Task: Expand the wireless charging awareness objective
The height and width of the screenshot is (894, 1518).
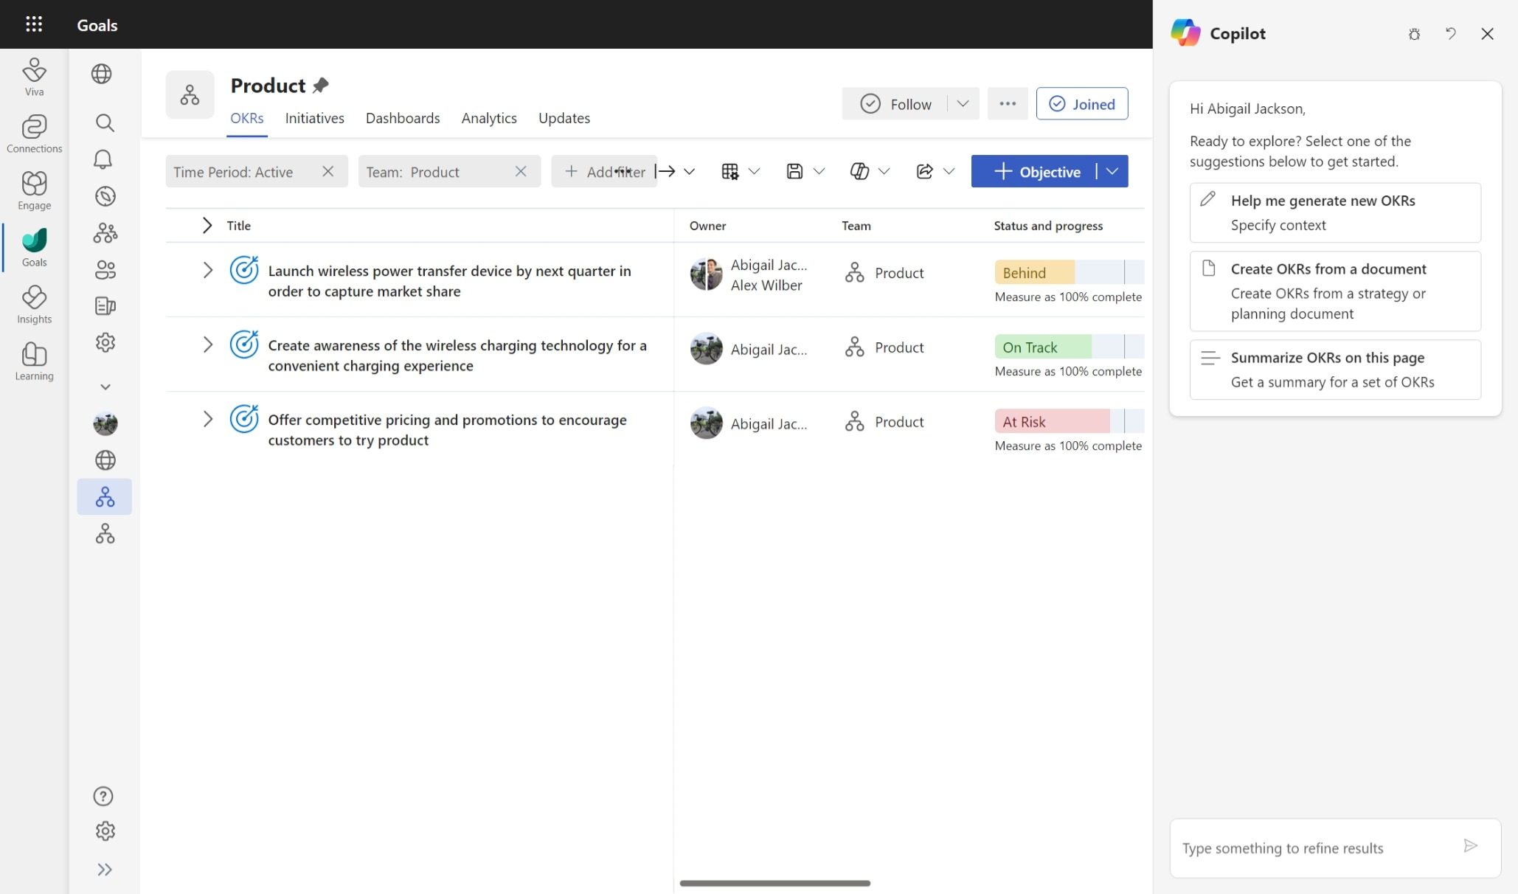Action: click(x=209, y=346)
